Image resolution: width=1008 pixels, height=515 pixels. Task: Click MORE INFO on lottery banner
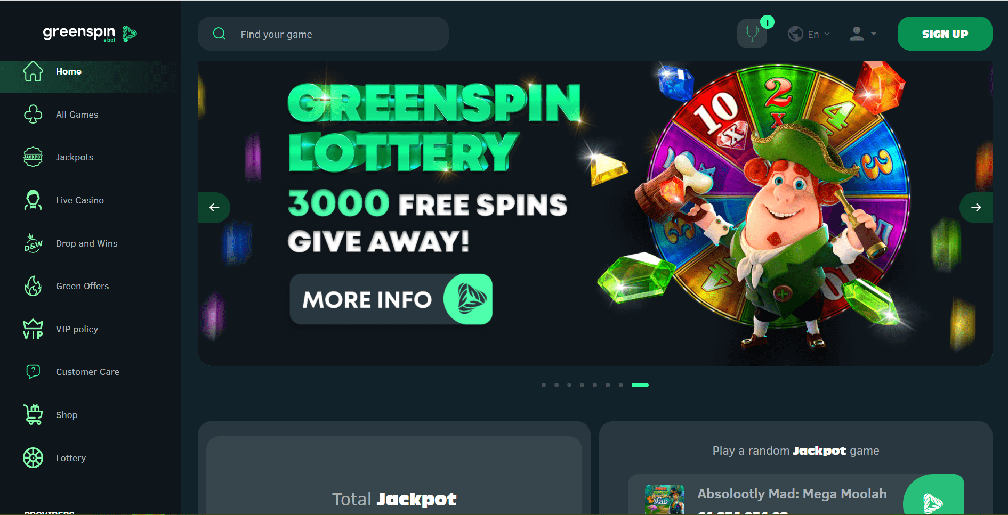tap(391, 299)
